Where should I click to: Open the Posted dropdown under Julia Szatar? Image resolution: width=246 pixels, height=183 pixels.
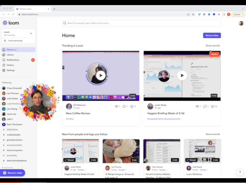coord(204,170)
